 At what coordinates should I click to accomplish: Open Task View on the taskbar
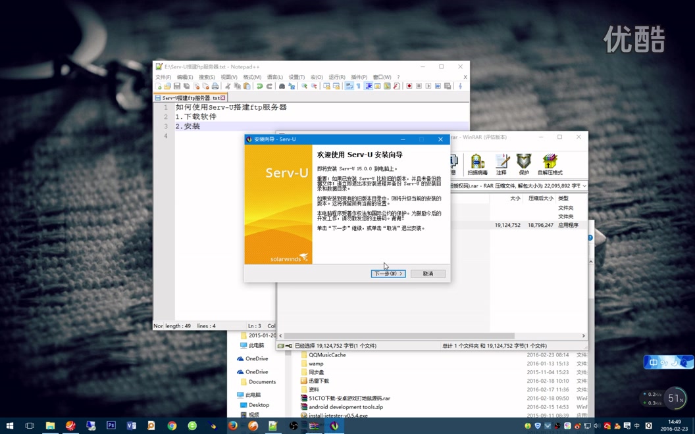[x=30, y=425]
